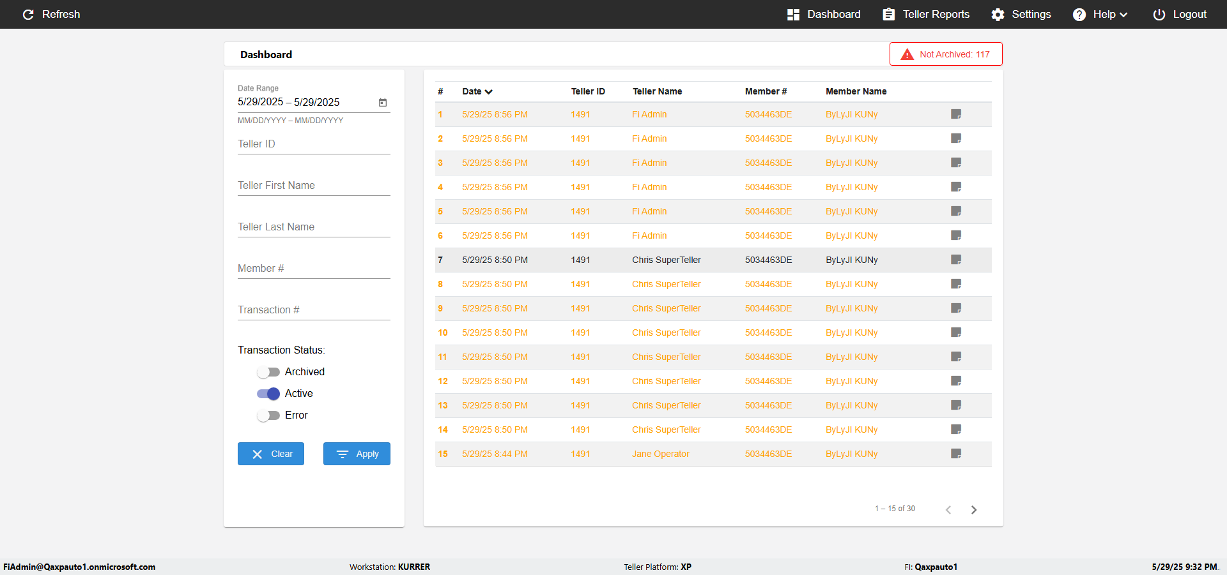Open Settings via the gear icon
The height and width of the screenshot is (575, 1227).
[998, 14]
